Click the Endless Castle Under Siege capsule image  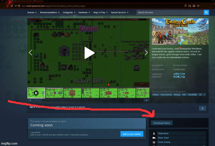pyautogui.click(x=180, y=32)
